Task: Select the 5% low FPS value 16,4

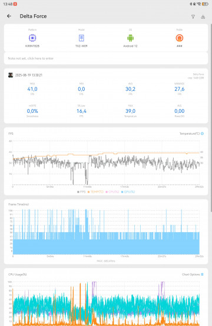Action: tap(81, 111)
